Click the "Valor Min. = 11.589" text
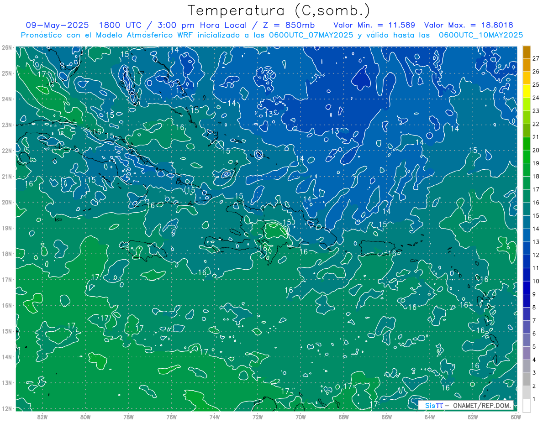548x423 pixels. 374,25
